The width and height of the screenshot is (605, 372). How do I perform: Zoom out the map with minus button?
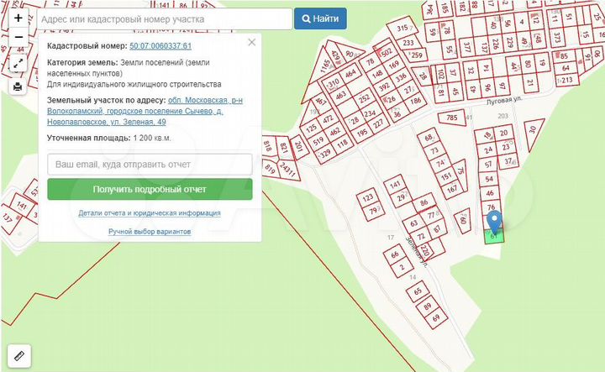point(18,38)
